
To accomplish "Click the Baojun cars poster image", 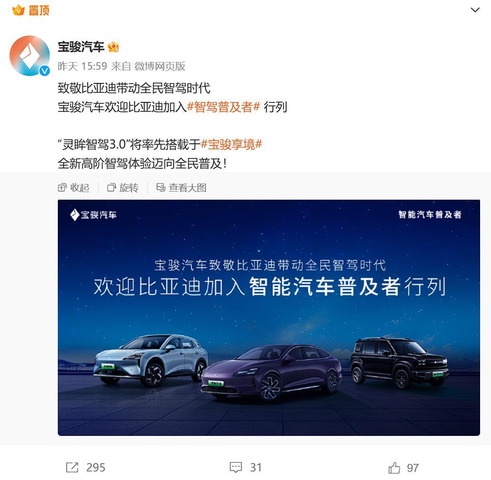I will click(269, 317).
